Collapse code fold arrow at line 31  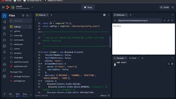point(42,32)
